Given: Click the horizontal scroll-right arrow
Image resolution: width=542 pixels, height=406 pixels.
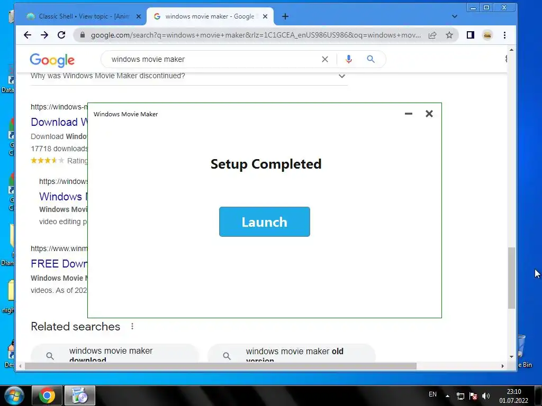Looking at the screenshot, I should click(x=503, y=366).
